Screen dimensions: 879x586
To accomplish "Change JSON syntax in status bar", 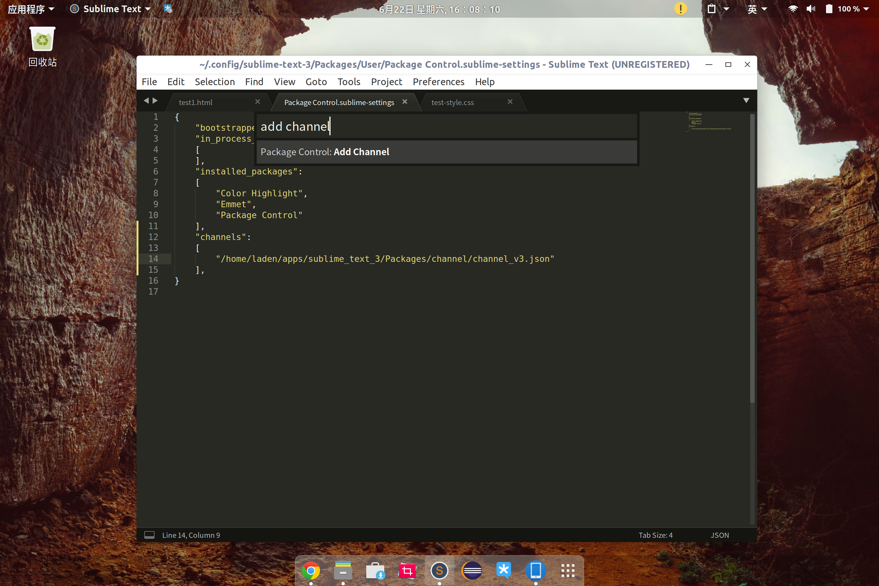I will 719,535.
